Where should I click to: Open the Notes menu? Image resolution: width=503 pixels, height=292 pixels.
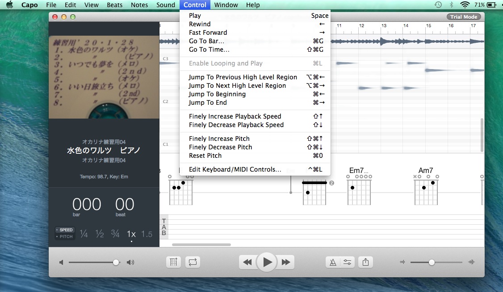click(x=139, y=5)
